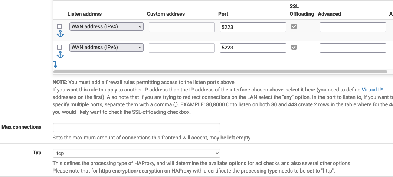The width and height of the screenshot is (393, 177).
Task: Click the Port field of the IPv4 row
Action: pyautogui.click(x=253, y=27)
